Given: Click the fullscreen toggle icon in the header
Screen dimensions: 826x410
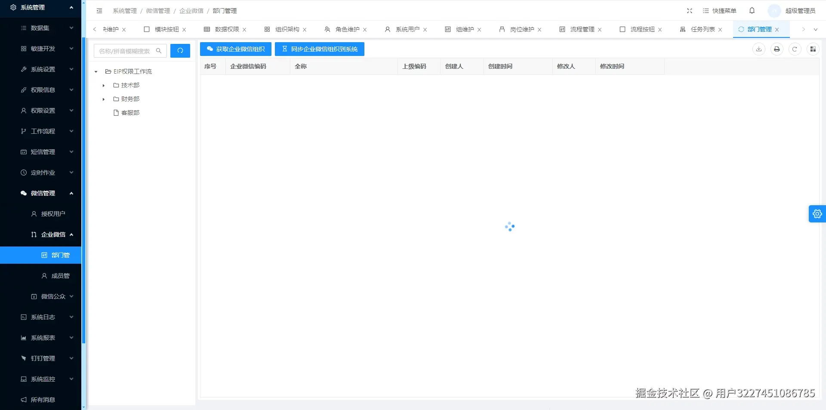Looking at the screenshot, I should tap(689, 11).
